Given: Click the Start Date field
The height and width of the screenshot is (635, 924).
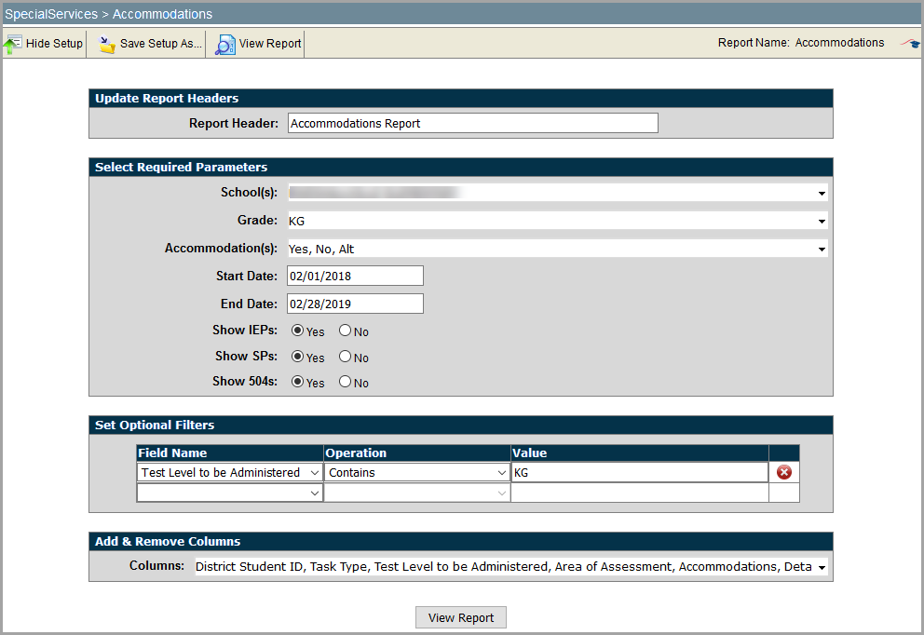Looking at the screenshot, I should pyautogui.click(x=355, y=276).
